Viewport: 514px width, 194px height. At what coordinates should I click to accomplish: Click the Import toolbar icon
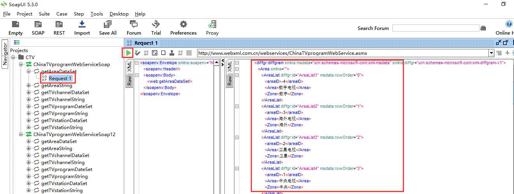(x=82, y=24)
